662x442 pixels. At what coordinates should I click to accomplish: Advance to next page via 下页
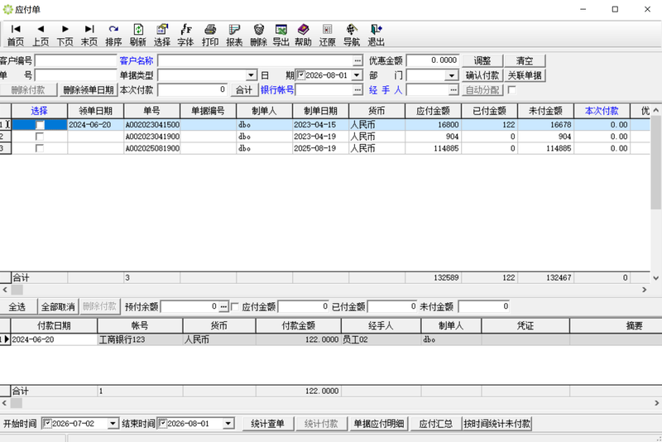click(x=65, y=35)
